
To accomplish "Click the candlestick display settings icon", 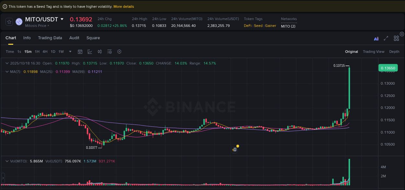I will point(99,52).
